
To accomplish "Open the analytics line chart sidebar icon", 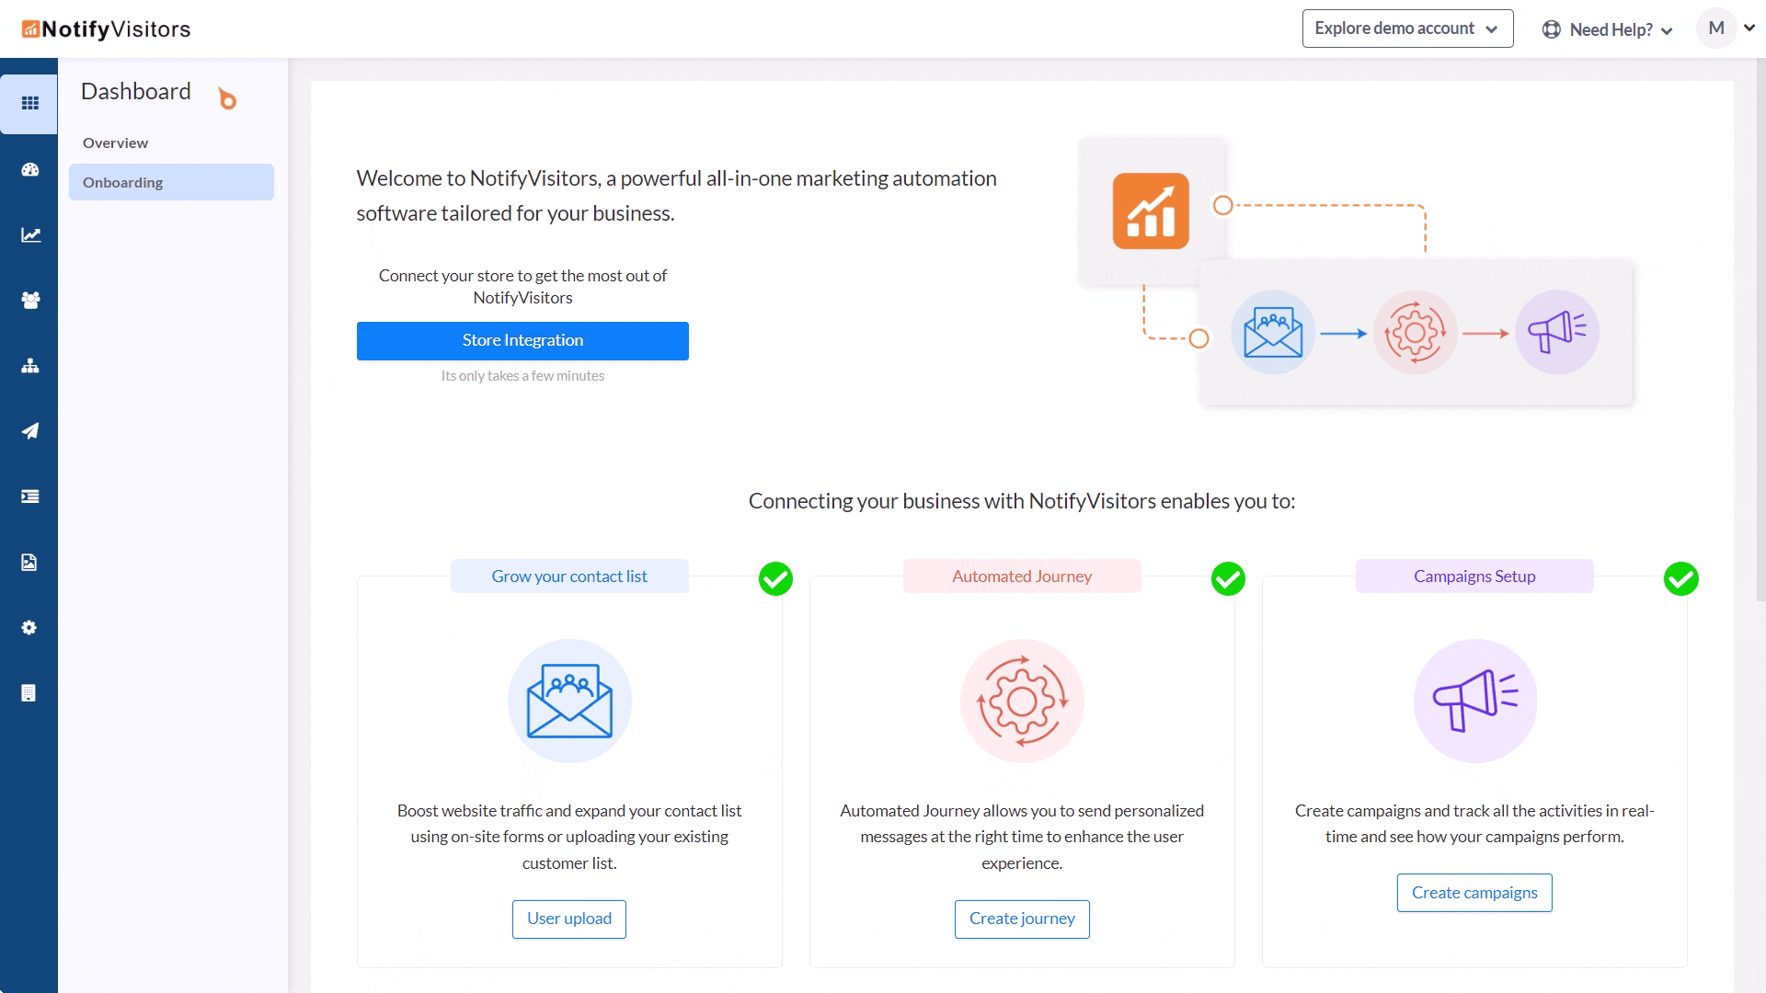I will coord(29,235).
